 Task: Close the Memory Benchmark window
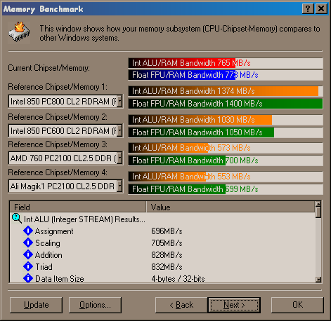coord(321,9)
